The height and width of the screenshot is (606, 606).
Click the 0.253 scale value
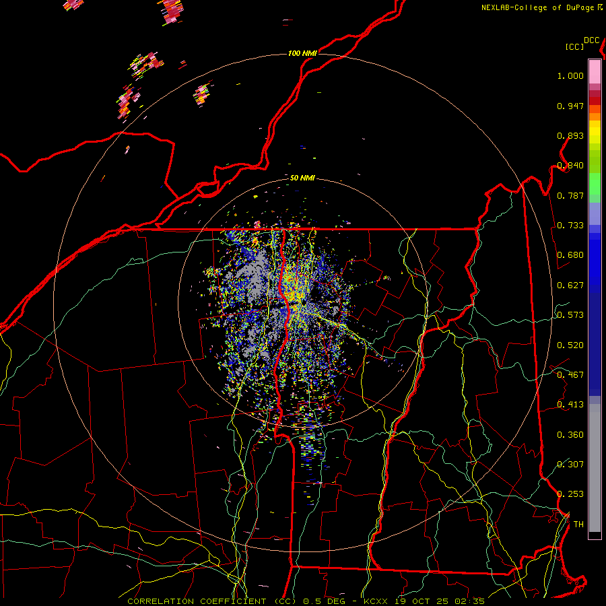click(x=570, y=494)
